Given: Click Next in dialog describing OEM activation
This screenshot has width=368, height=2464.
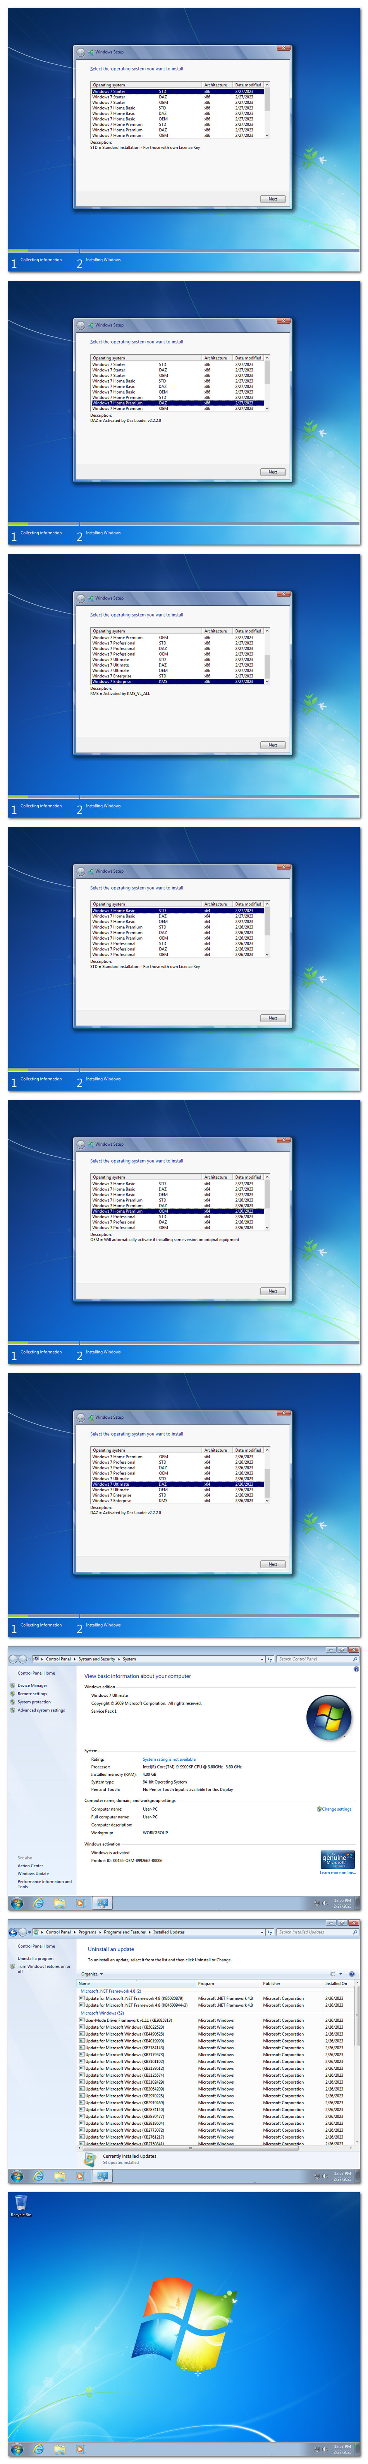Looking at the screenshot, I should (x=272, y=1291).
